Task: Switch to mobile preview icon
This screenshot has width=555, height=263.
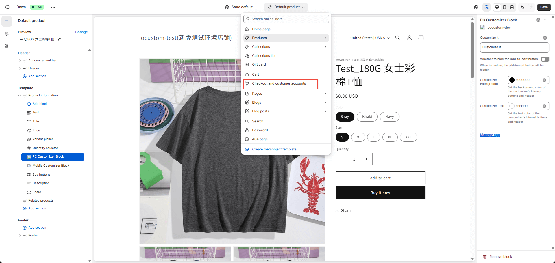Action: 504,7
